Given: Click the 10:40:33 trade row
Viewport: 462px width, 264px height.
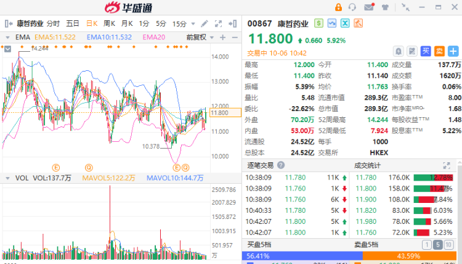Looking at the screenshot, I should pyautogui.click(x=296, y=210).
